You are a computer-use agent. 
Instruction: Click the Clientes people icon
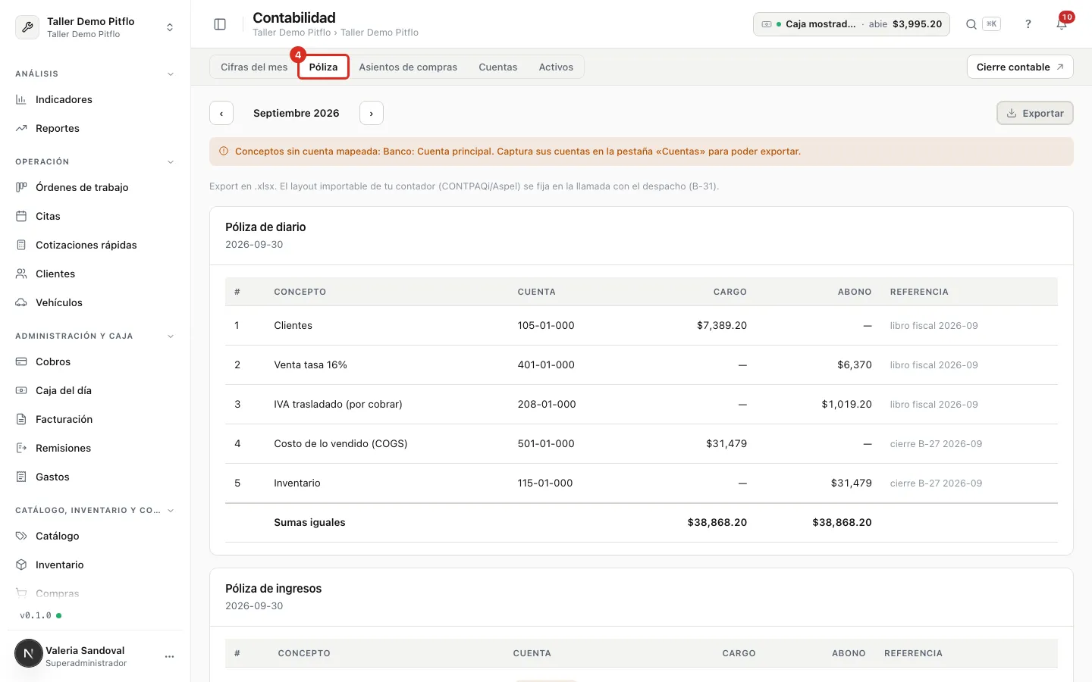tap(21, 274)
